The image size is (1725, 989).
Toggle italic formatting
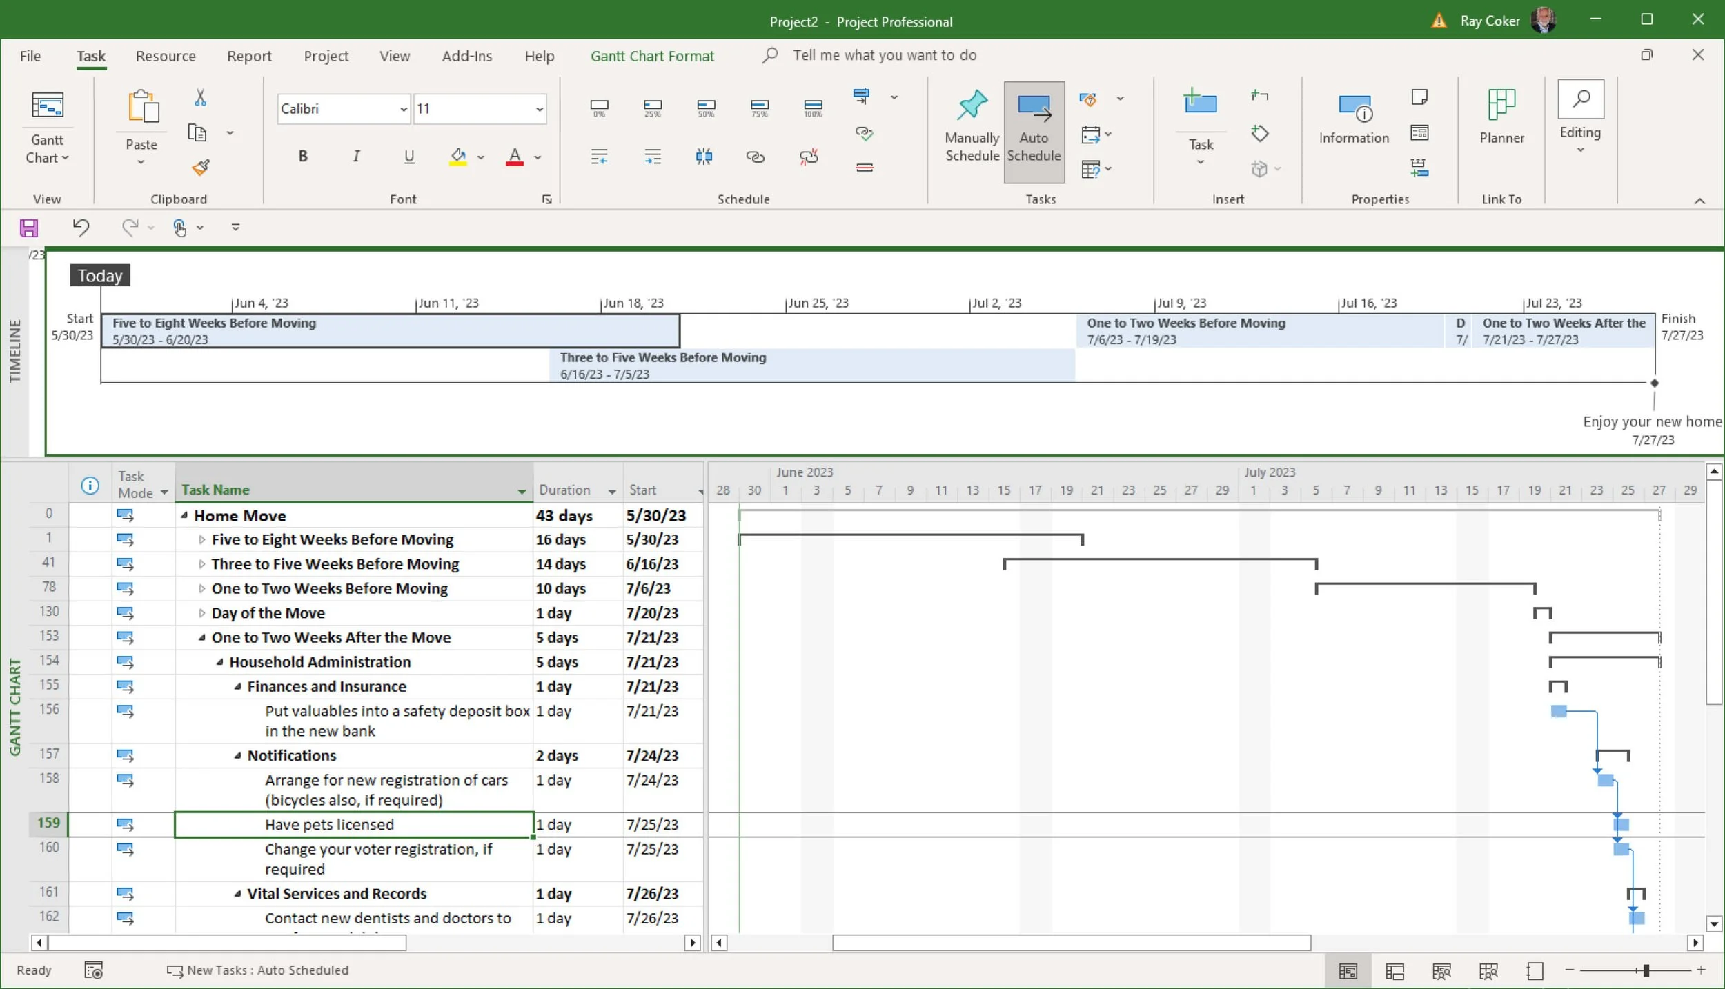pos(356,156)
